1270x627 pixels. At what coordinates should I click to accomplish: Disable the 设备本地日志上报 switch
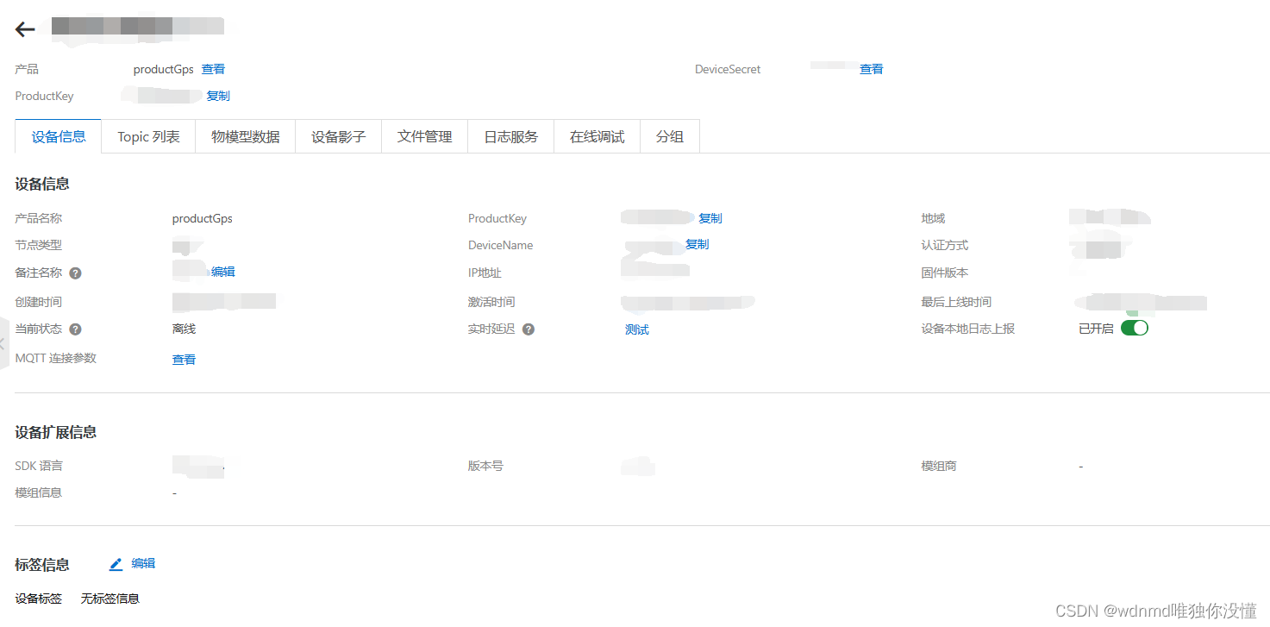pyautogui.click(x=1135, y=328)
